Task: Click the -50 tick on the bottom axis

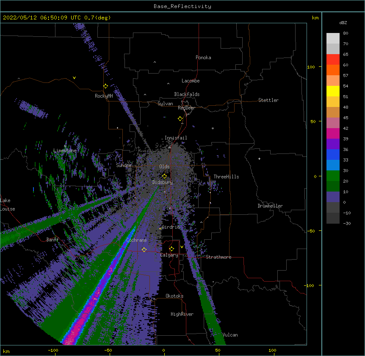Action: click(108, 350)
